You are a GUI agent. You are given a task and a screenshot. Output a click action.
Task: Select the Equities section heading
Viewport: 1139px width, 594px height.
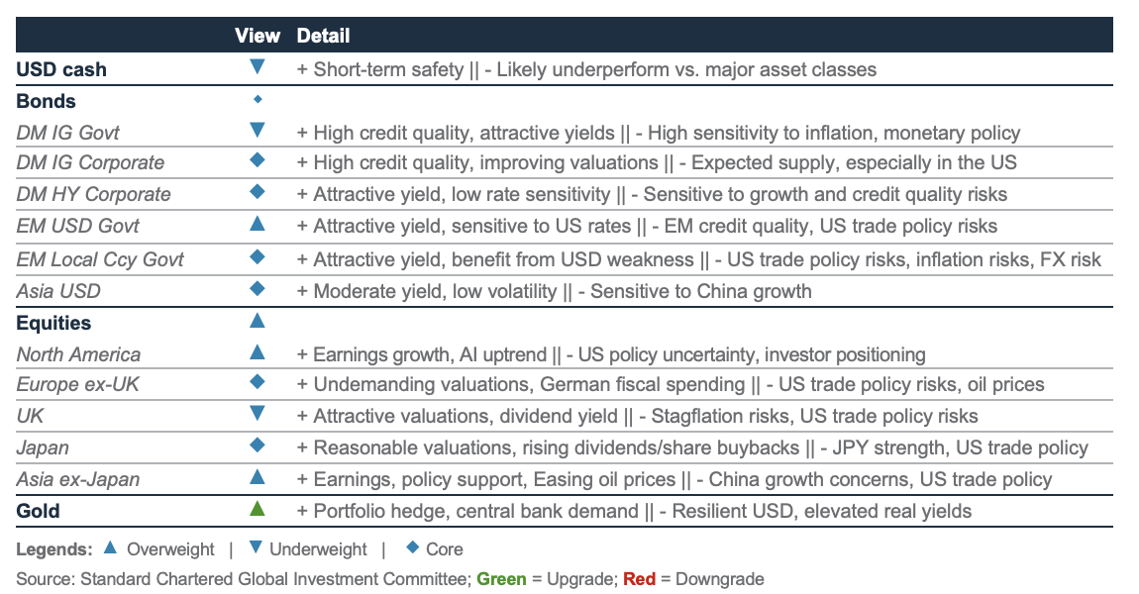[53, 323]
